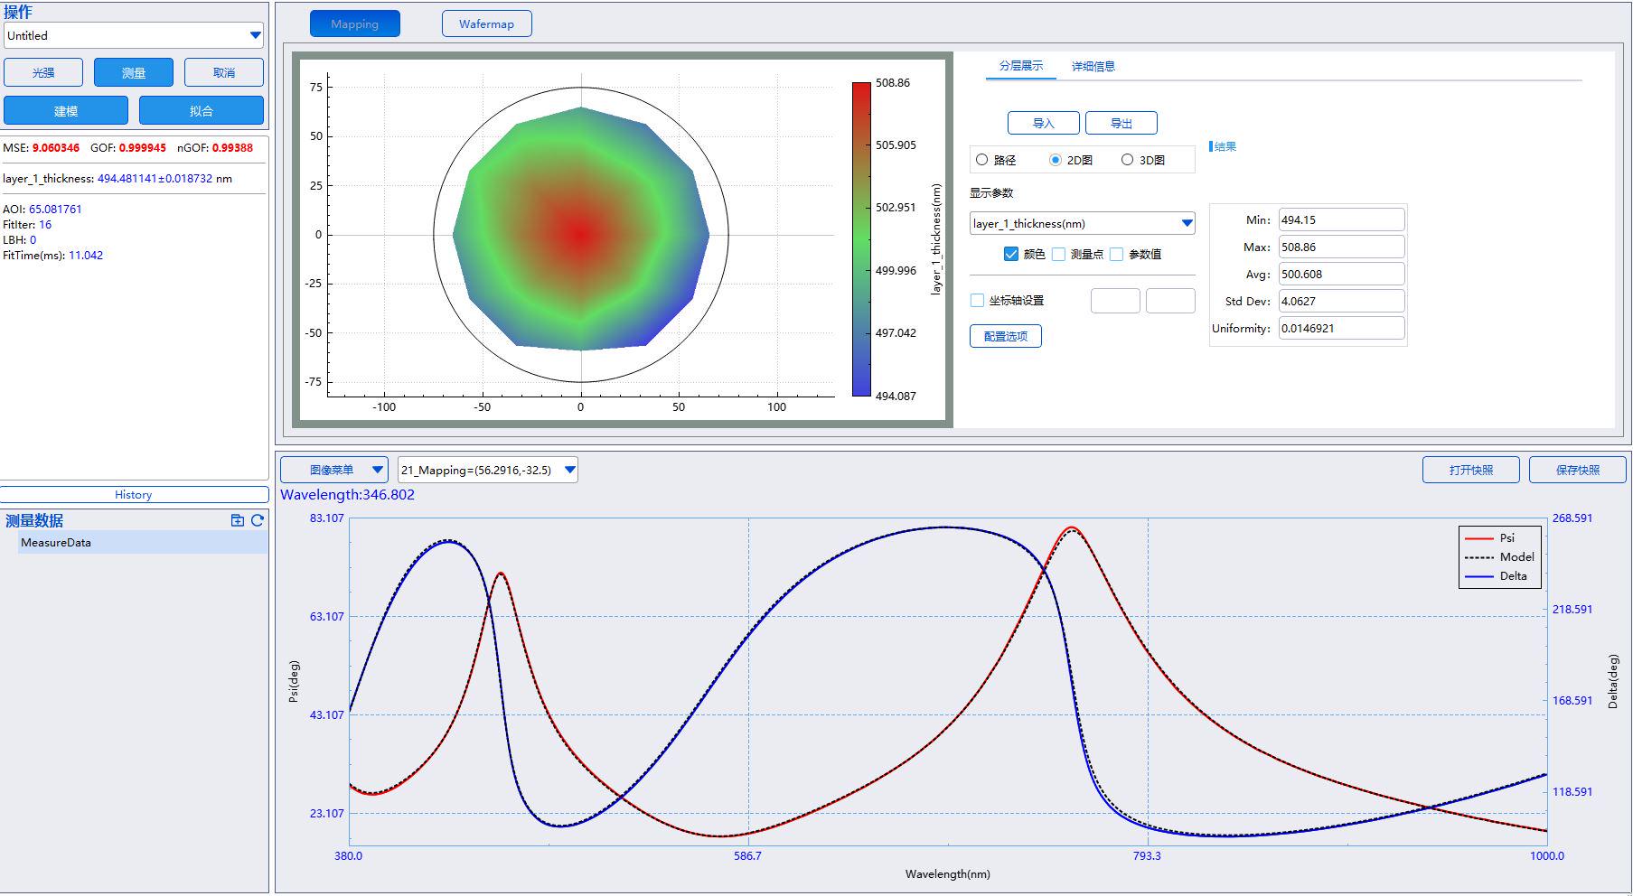This screenshot has width=1633, height=896.
Task: Click the Uniformity value field
Action: (1342, 328)
